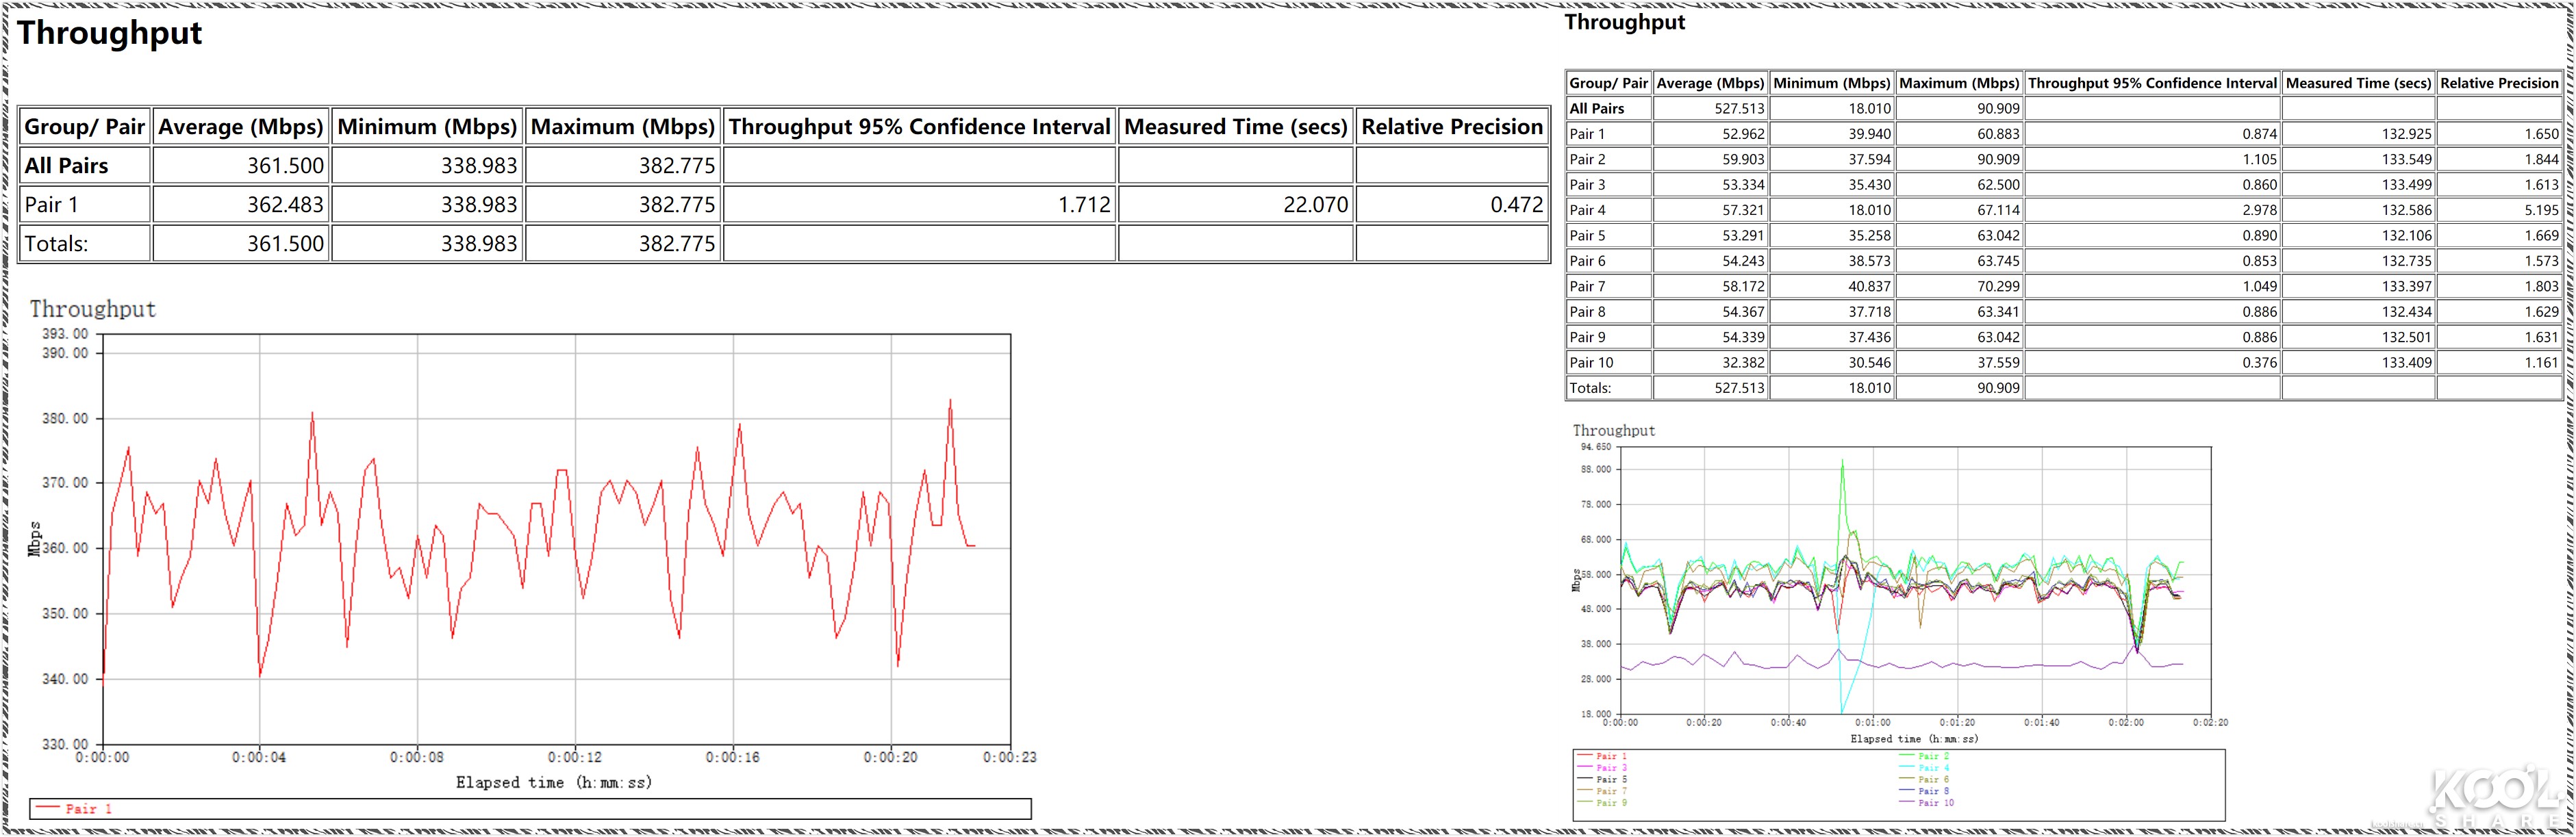Click large Throughput heading at top left
2576x837 pixels.
(x=109, y=33)
